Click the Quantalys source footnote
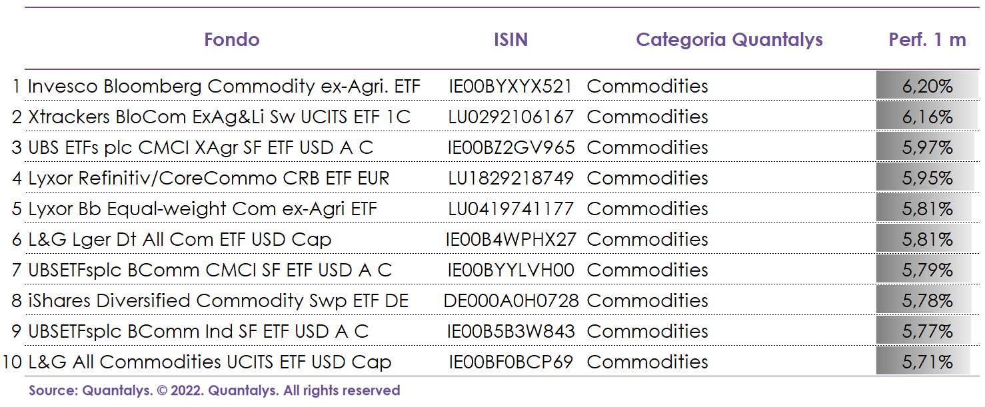The image size is (985, 407). (x=214, y=390)
